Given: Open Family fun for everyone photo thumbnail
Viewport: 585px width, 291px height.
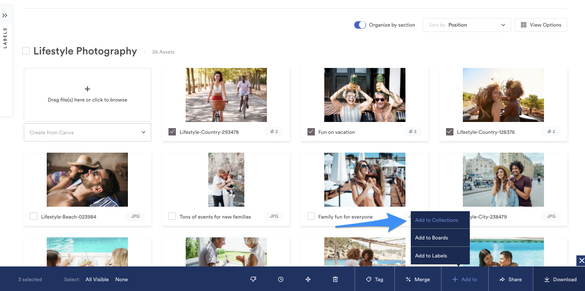Looking at the screenshot, I should coord(365,180).
